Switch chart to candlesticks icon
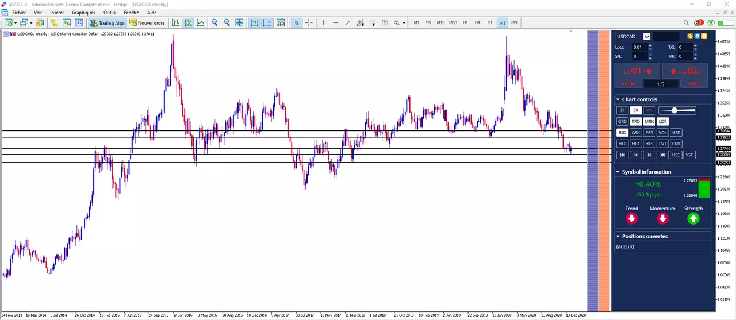Screen dimensions: 736x320 click(189, 23)
